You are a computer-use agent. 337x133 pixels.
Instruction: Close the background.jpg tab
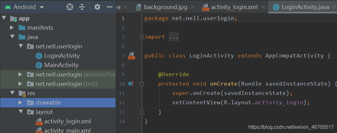click(x=193, y=7)
